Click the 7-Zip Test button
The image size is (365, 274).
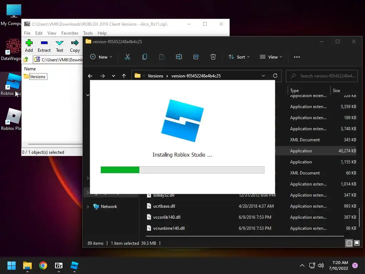coord(60,46)
